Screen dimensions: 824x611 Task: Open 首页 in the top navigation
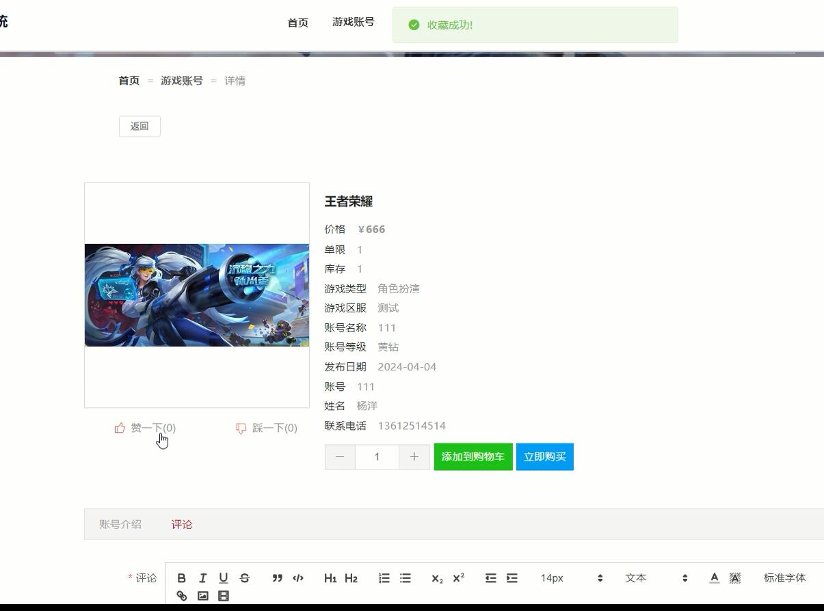[x=297, y=23]
